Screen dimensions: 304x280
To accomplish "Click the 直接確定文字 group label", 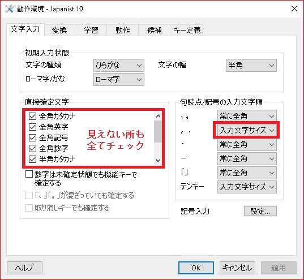I will [47, 102].
